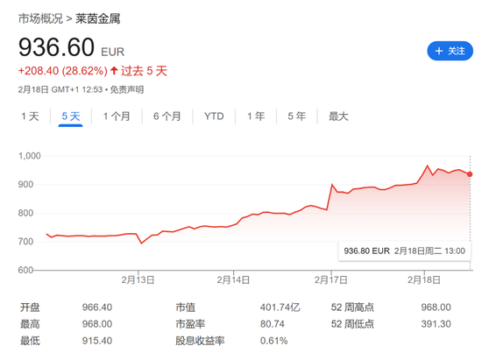Click the 市盈率 value 80.74
The image size is (482, 353).
click(x=273, y=324)
